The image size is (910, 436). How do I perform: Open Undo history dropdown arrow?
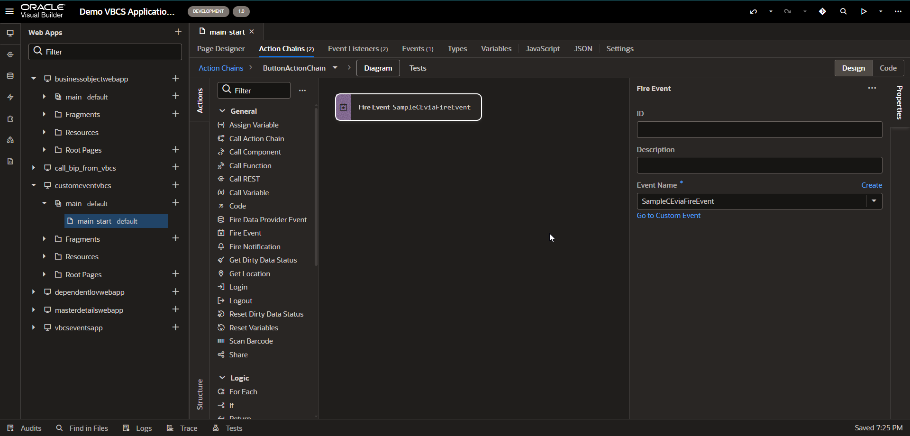pyautogui.click(x=771, y=11)
